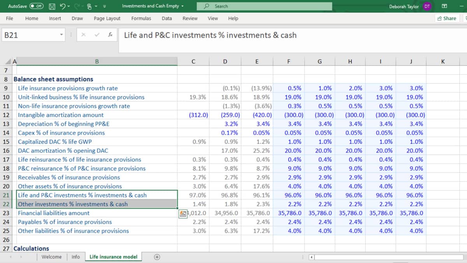Select column F header
Screen dimensions: 467x263
point(288,61)
